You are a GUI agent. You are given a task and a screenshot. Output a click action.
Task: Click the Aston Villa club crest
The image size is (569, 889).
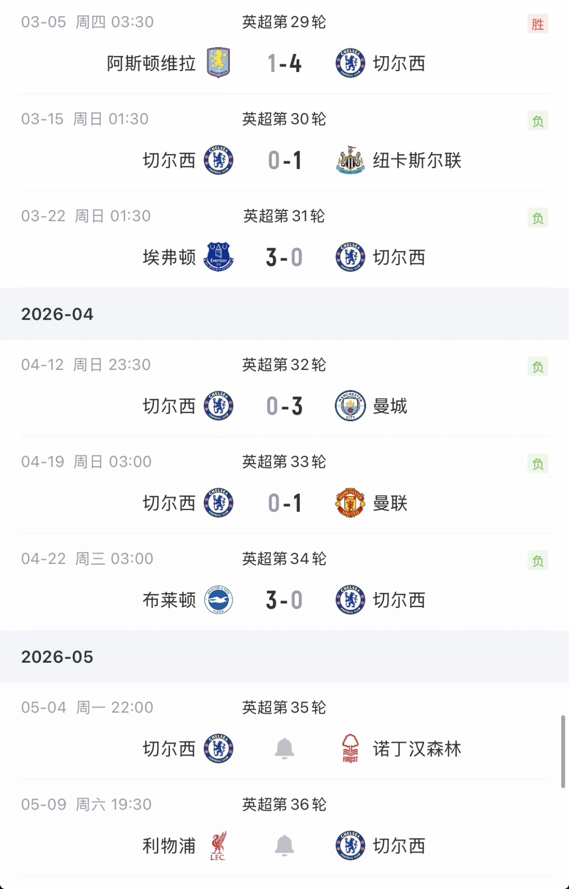[x=218, y=63]
